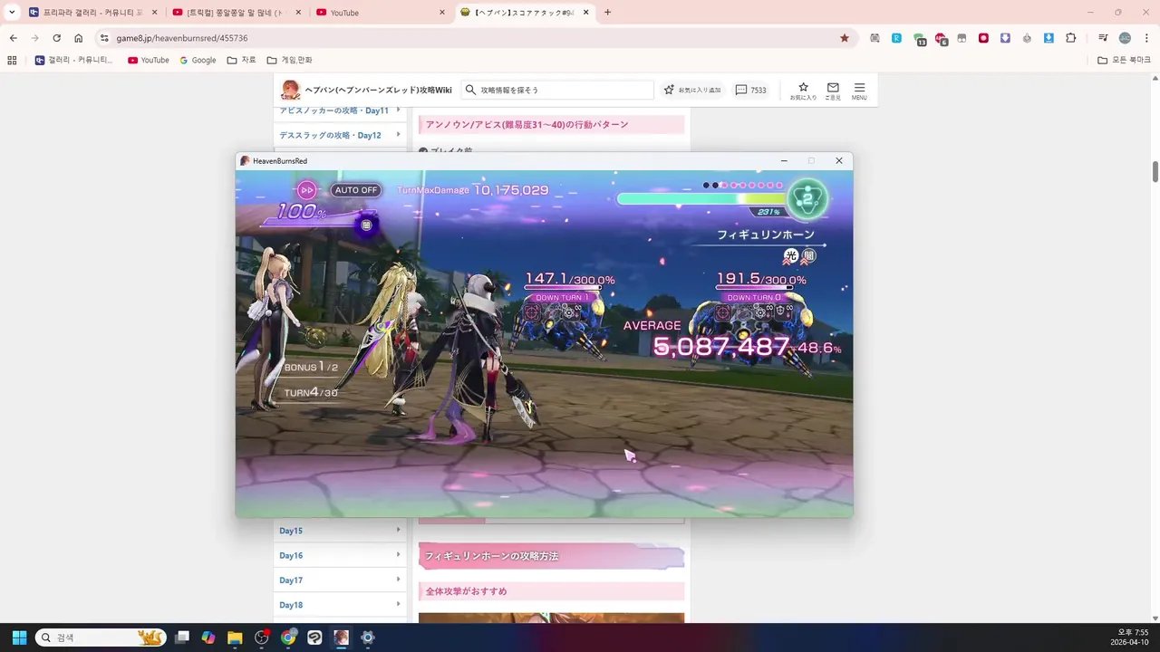Click the purple download arrow extension
Screen dimensions: 1160x652
(x=1005, y=38)
